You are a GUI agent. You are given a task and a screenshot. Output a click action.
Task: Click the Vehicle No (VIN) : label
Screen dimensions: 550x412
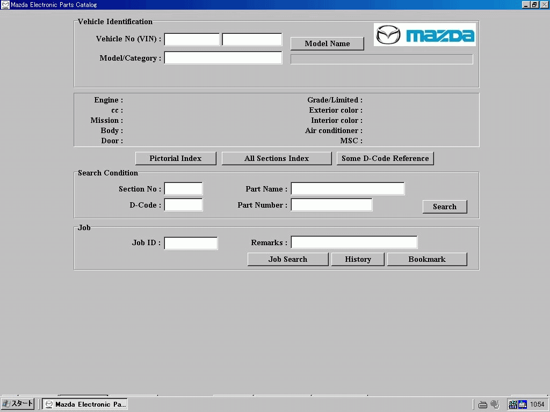(x=129, y=39)
